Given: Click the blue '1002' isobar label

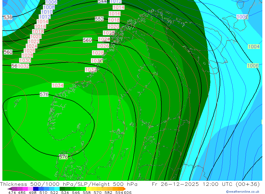Looking at the screenshot, I should point(242,17).
